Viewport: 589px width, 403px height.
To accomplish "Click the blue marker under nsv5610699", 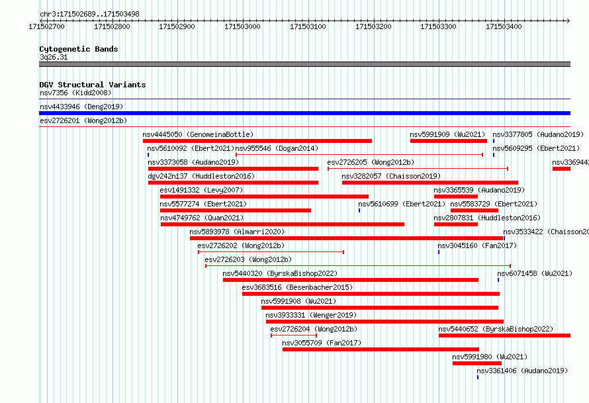I will (x=359, y=210).
